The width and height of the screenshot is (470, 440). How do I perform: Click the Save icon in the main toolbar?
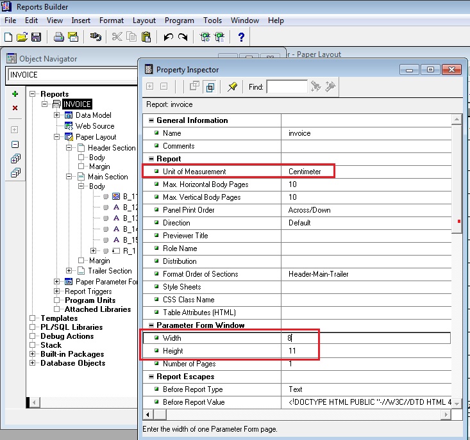click(36, 37)
